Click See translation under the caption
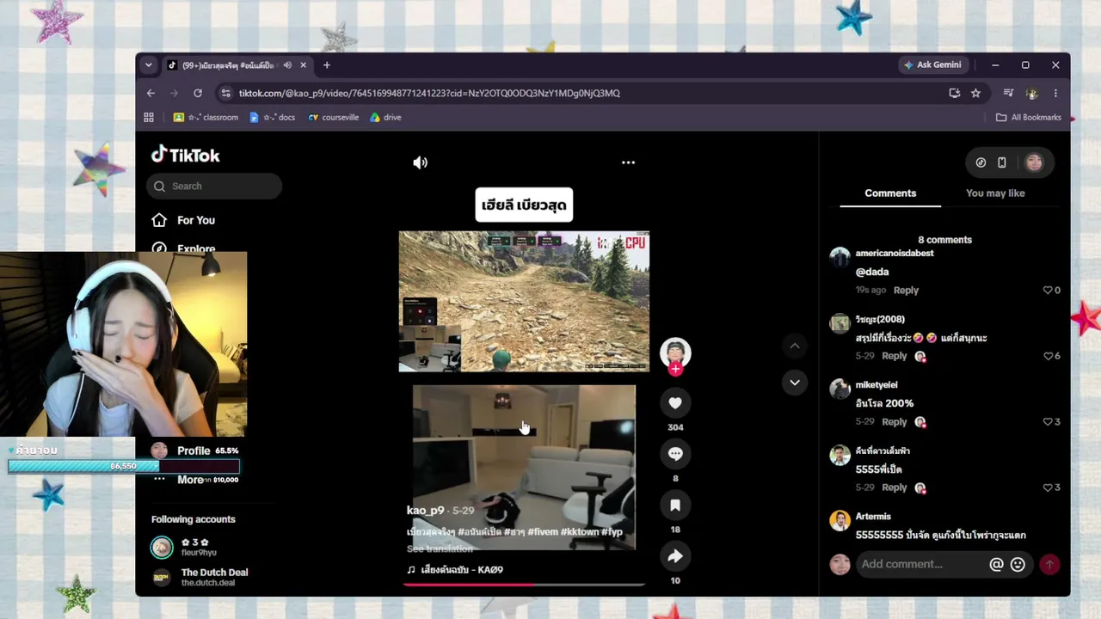Viewport: 1101px width, 619px height. pyautogui.click(x=440, y=549)
